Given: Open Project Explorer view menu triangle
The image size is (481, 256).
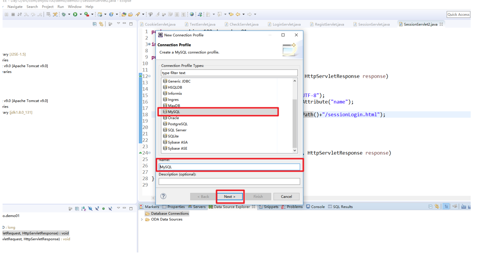Looking at the screenshot, I should [x=118, y=23].
